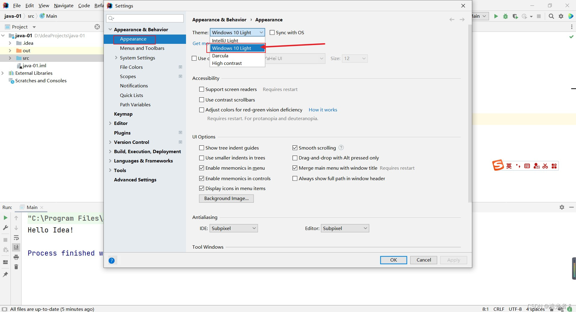576x312 pixels.
Task: Enable Show tree indent guides
Action: (202, 148)
